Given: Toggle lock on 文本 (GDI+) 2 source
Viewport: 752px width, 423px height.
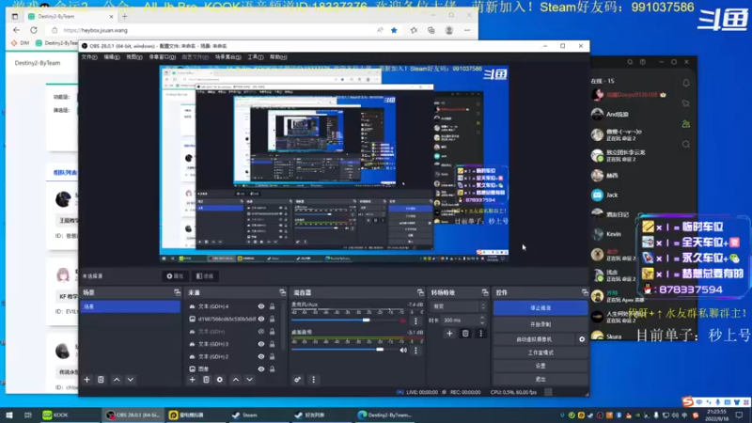Looking at the screenshot, I should (272, 356).
